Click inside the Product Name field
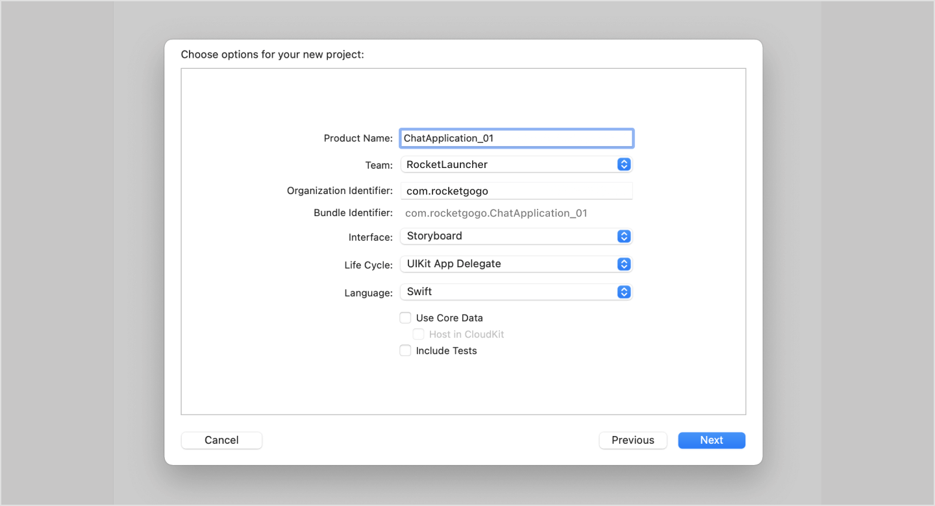Image resolution: width=935 pixels, height=506 pixels. pos(516,138)
